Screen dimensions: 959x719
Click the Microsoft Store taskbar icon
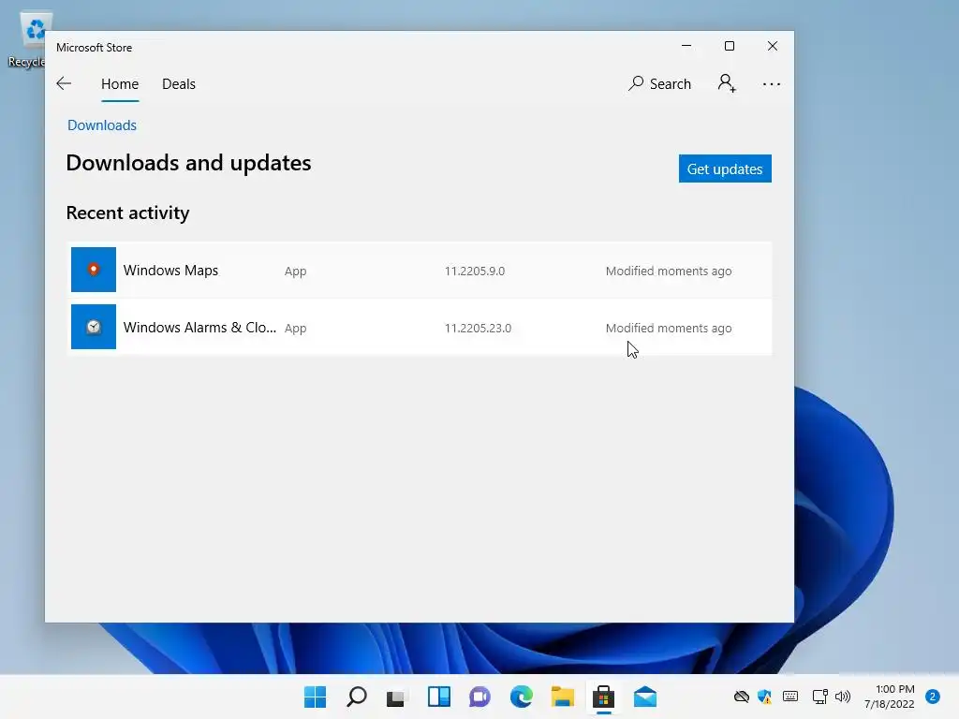point(604,697)
